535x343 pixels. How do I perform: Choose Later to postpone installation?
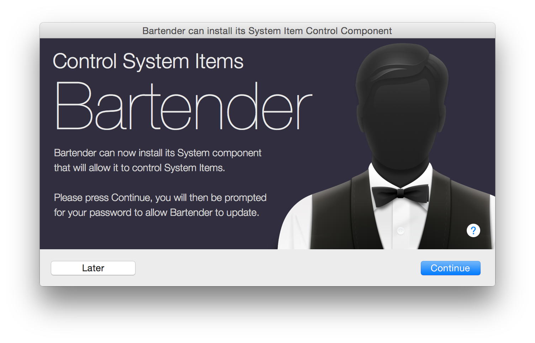[x=93, y=268]
